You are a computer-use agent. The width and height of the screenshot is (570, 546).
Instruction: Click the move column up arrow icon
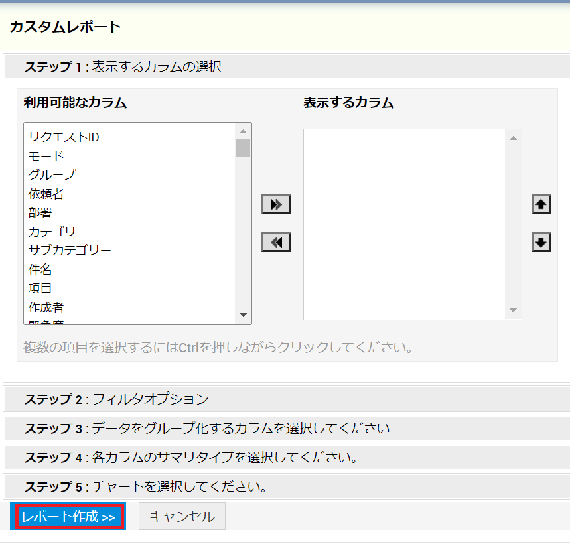tap(541, 205)
